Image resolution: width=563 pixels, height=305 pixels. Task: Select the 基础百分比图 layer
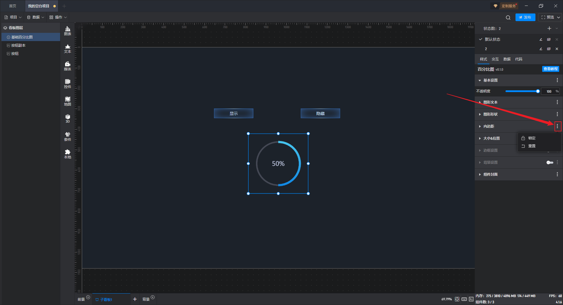coord(31,37)
